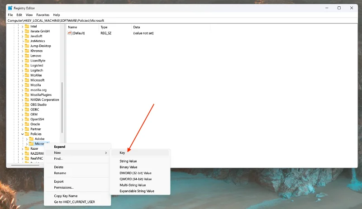The height and width of the screenshot is (209, 362).
Task: Click the MozillaPlugins folder icon
Action: (x=27, y=95)
